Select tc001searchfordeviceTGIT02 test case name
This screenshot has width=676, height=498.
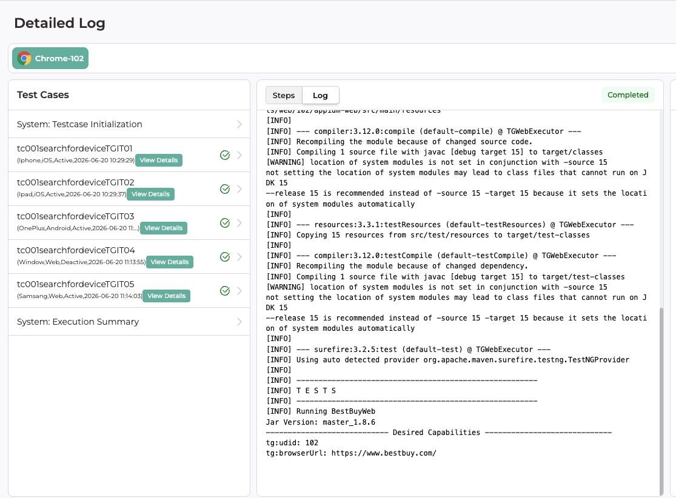pos(75,182)
